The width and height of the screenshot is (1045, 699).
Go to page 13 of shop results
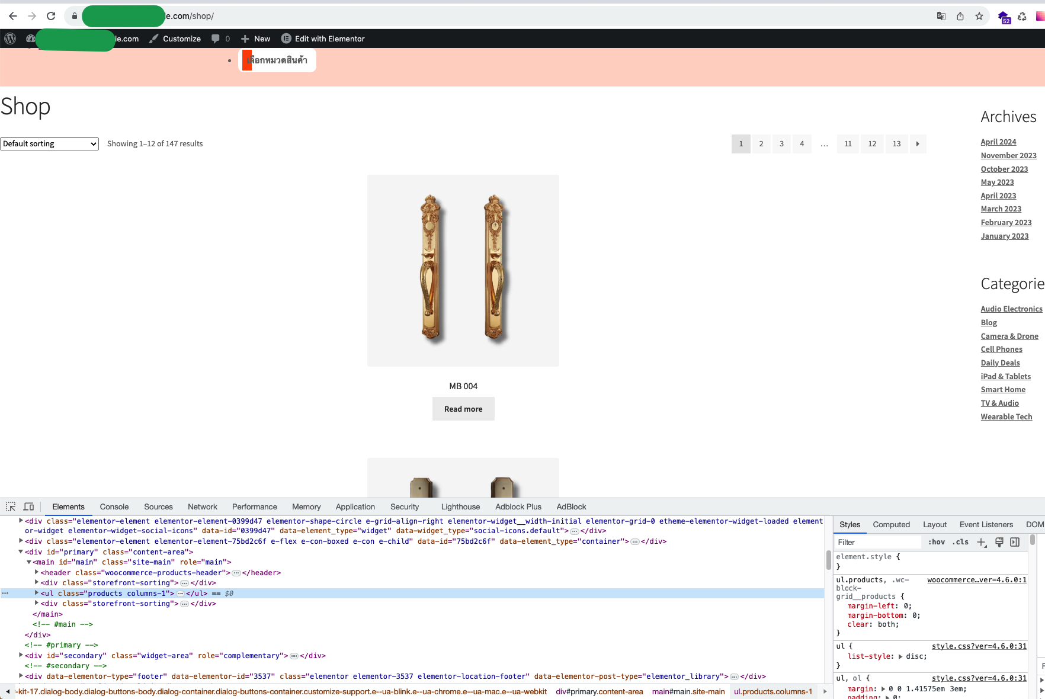tap(897, 144)
